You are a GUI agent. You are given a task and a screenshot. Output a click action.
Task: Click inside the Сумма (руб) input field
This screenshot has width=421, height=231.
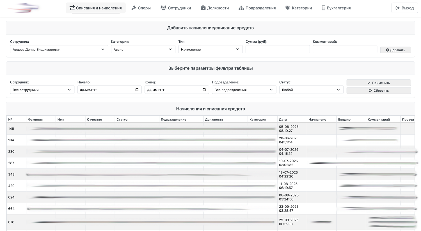pyautogui.click(x=278, y=49)
